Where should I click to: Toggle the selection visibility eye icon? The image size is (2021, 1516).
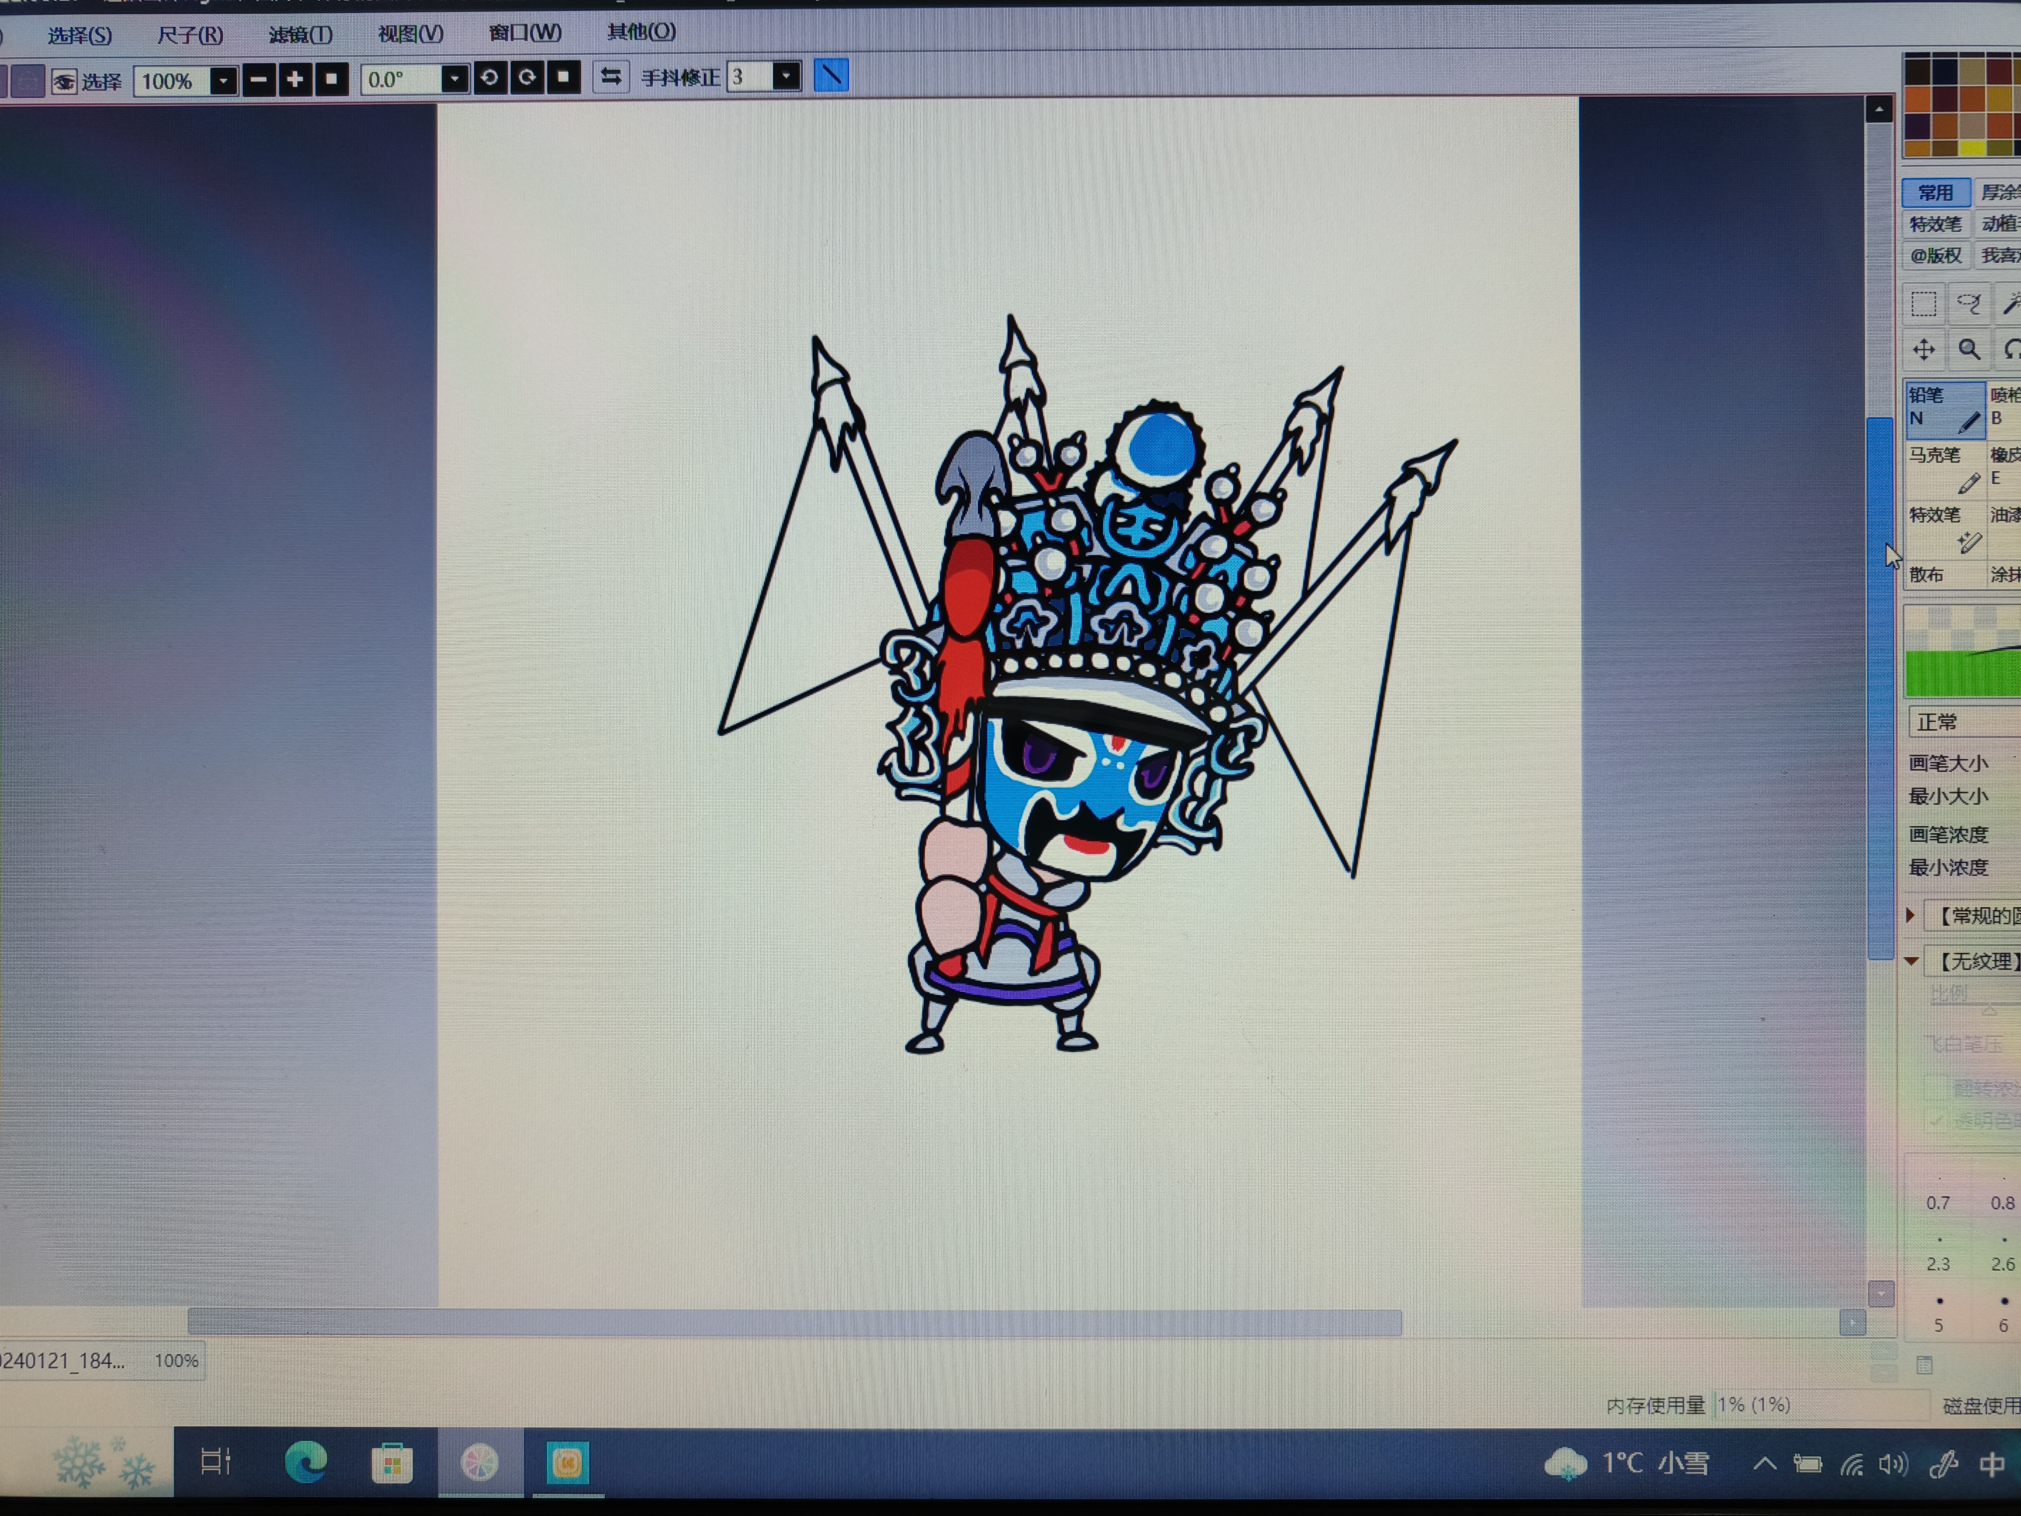pos(64,82)
